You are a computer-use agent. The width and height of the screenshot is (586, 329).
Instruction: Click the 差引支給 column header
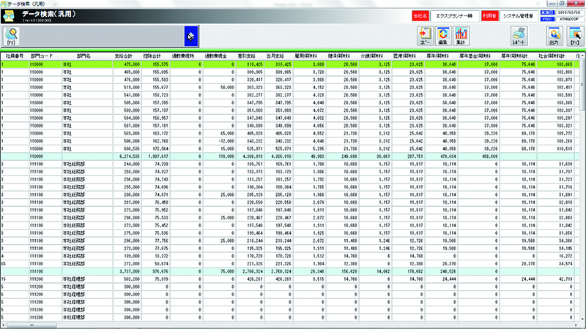pos(245,56)
